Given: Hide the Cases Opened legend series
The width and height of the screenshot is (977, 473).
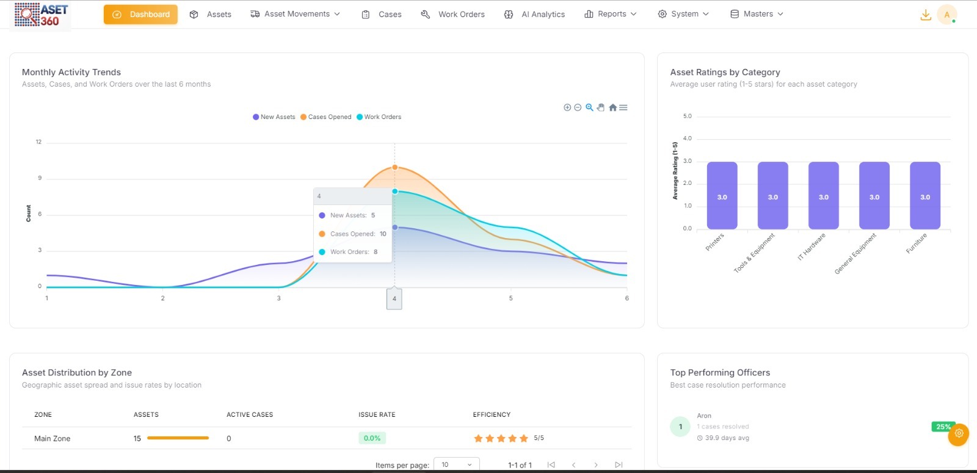Looking at the screenshot, I should [x=325, y=117].
